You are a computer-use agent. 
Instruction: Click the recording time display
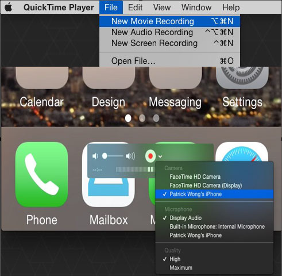tap(97, 170)
